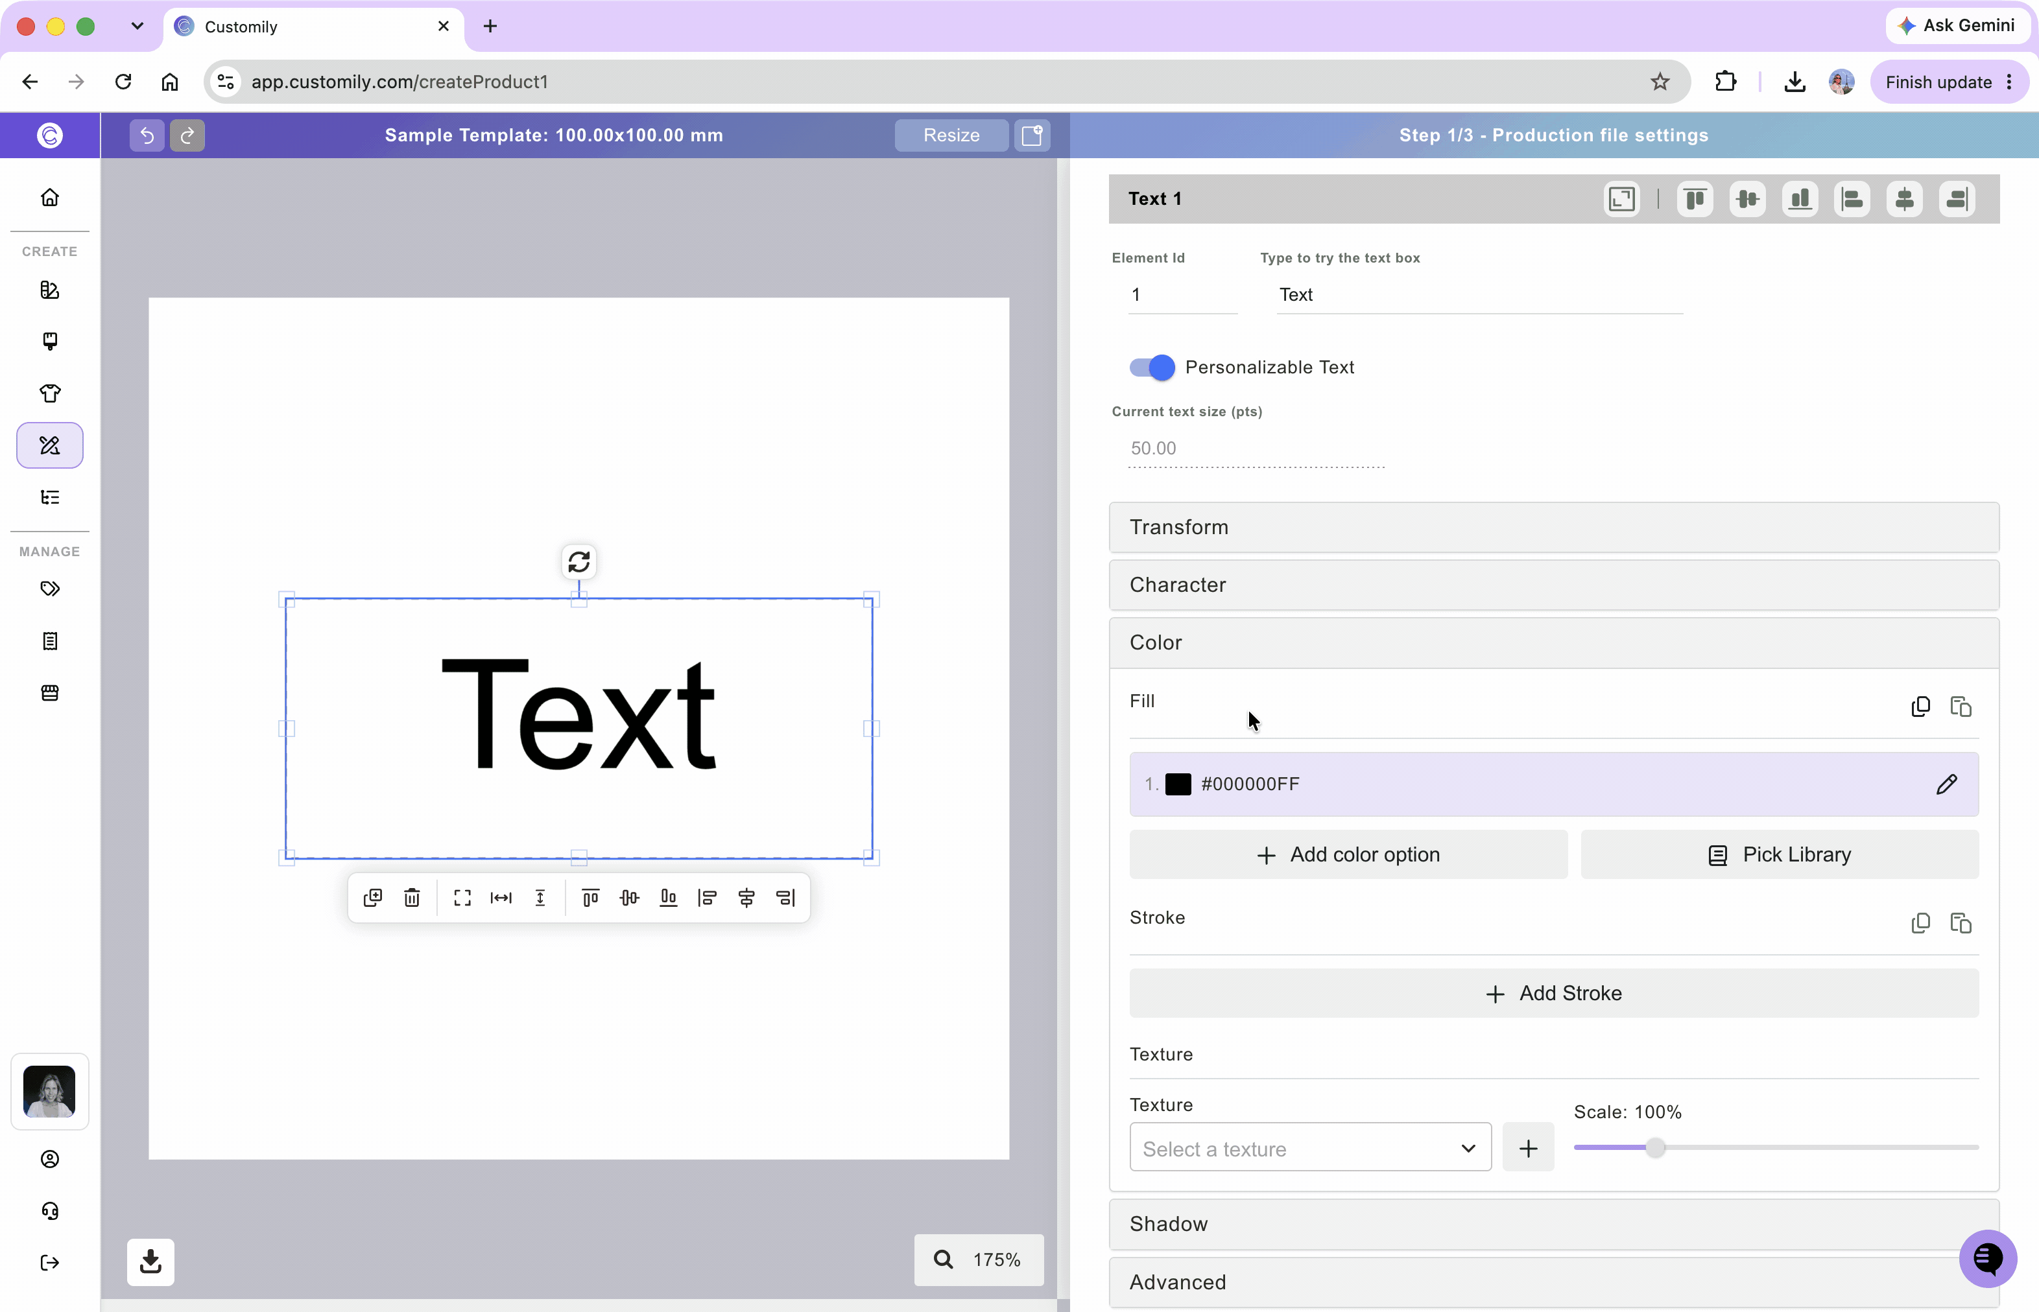Image resolution: width=2039 pixels, height=1312 pixels.
Task: Click black fill color swatch
Action: 1178,784
